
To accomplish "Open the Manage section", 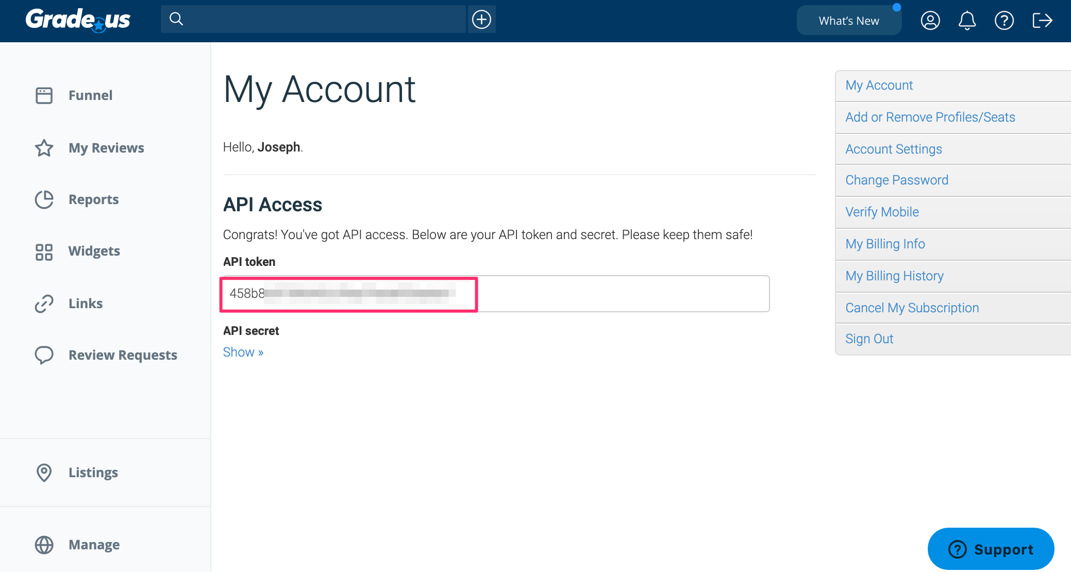I will pyautogui.click(x=94, y=544).
